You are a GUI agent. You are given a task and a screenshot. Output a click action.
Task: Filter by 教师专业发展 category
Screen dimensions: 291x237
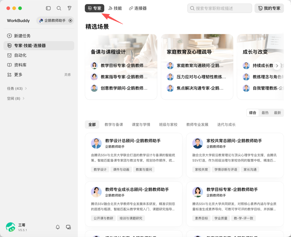tap(197, 124)
